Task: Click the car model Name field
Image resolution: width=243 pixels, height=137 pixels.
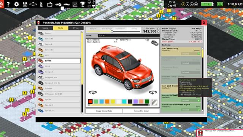Action: click(x=129, y=36)
